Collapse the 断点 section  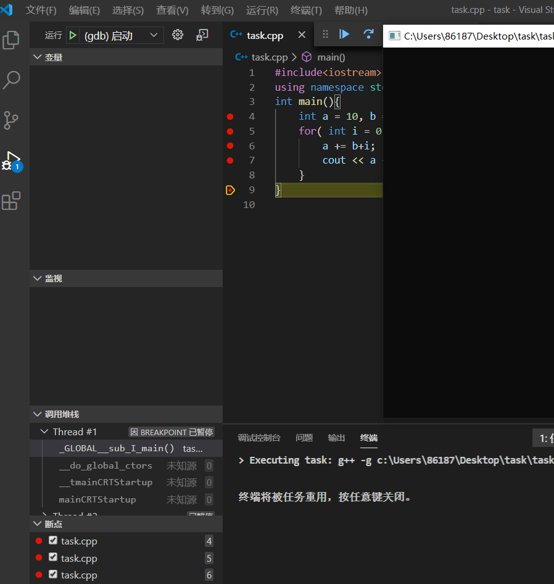click(x=126, y=524)
